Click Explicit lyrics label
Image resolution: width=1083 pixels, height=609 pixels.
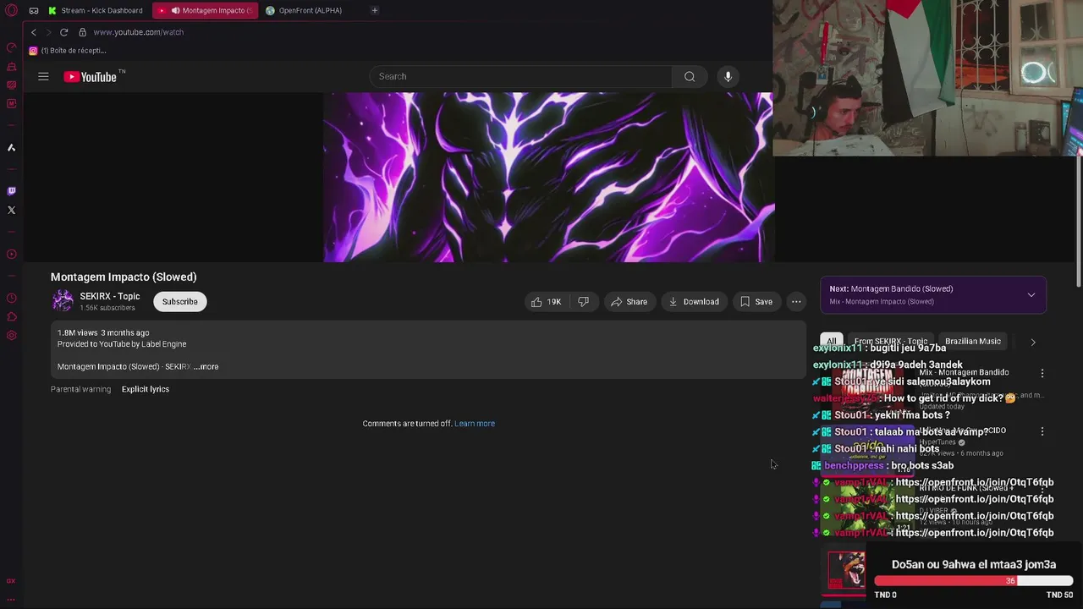pyautogui.click(x=146, y=389)
